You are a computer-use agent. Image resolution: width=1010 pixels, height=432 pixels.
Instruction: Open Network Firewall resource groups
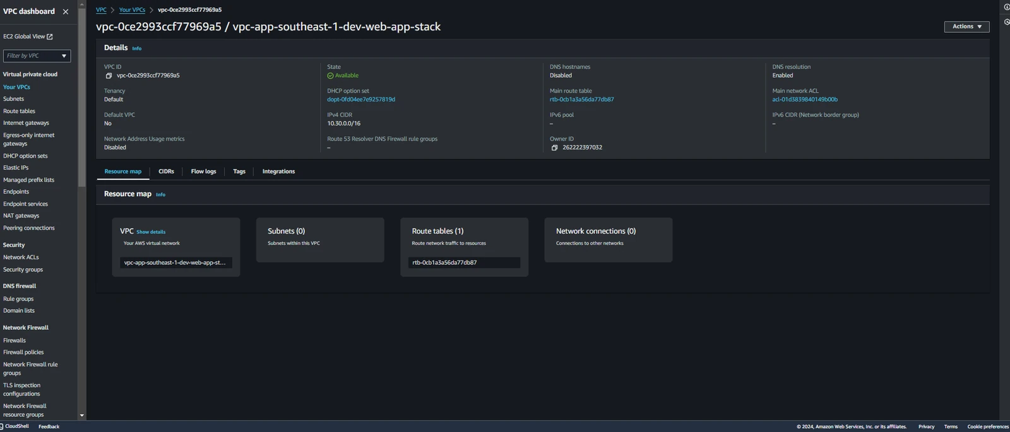pos(25,411)
